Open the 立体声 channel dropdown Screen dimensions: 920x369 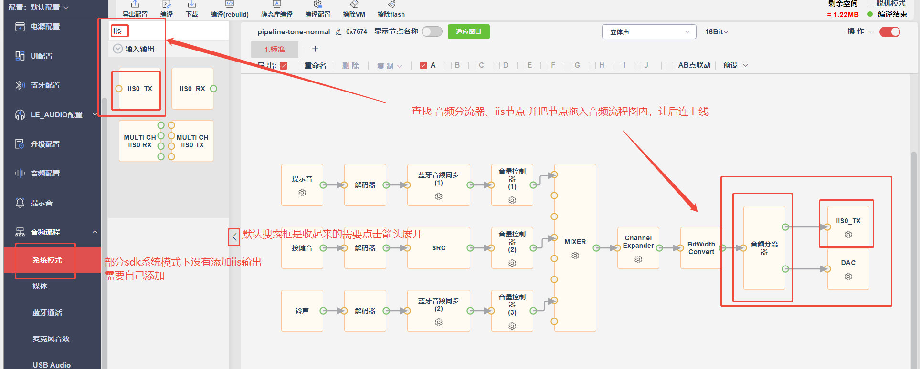[649, 32]
